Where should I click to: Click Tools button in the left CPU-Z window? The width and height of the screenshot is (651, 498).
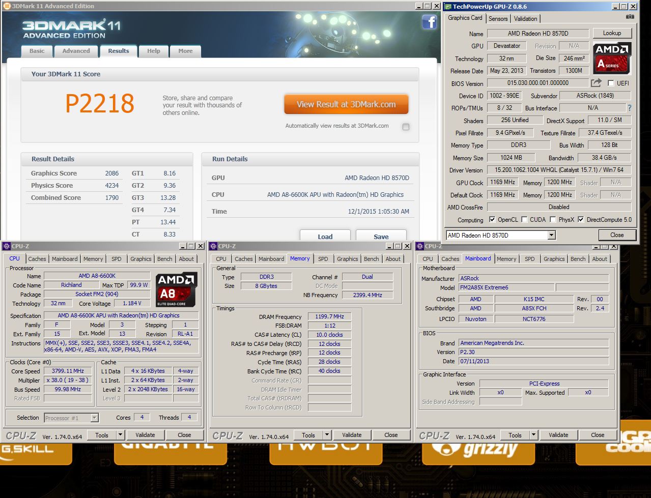(102, 435)
